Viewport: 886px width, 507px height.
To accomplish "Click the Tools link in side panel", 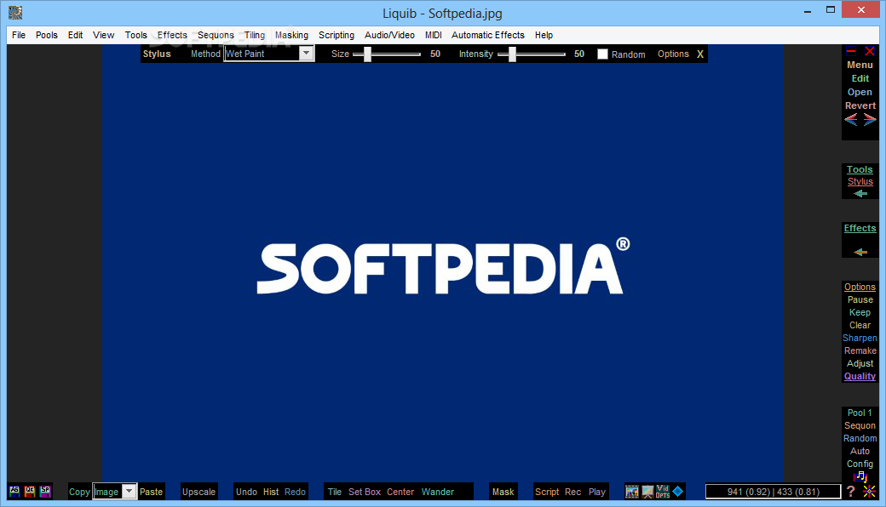I will point(860,169).
